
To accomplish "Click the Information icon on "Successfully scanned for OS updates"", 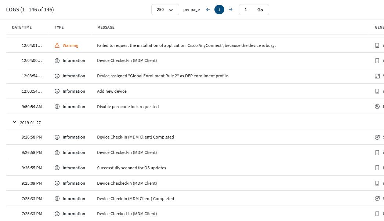I will point(57,167).
